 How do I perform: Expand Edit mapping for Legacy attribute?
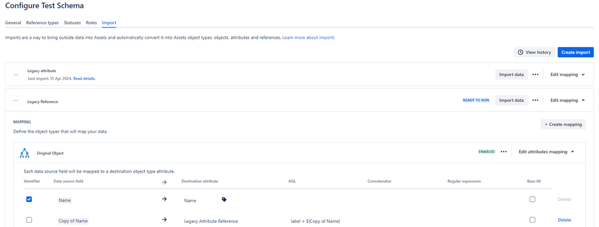click(568, 75)
